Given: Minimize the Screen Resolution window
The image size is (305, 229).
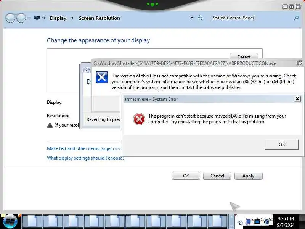Looking at the screenshot, I should 285,7.
